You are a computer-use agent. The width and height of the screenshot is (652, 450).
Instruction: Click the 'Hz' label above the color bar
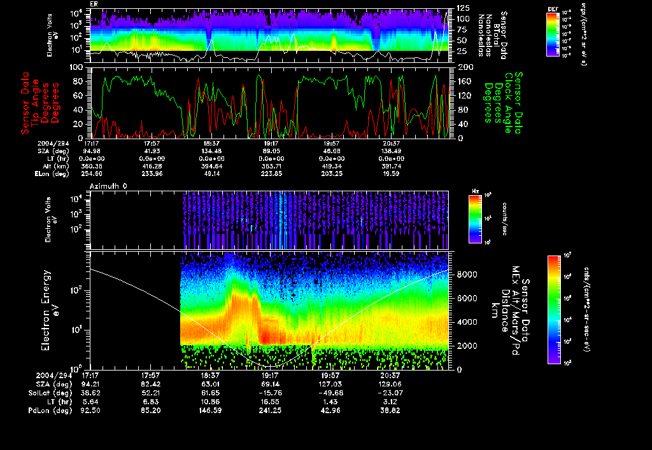475,191
